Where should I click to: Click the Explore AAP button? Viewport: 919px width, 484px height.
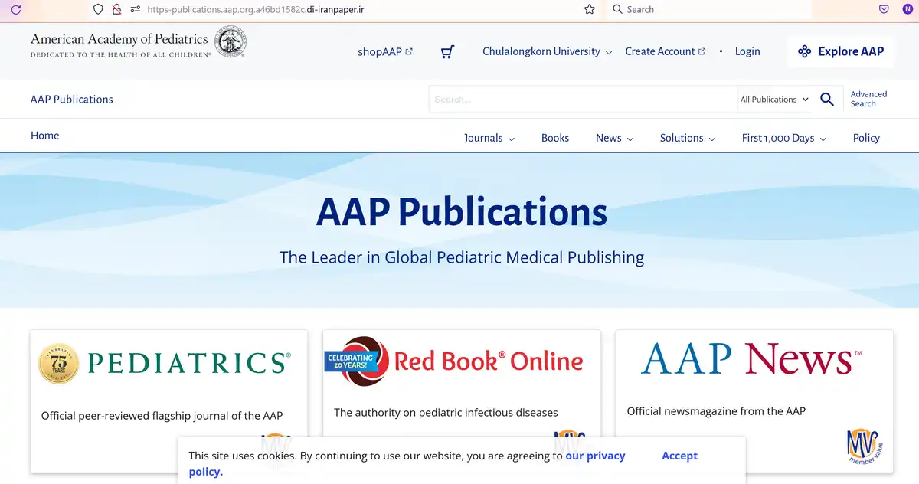click(841, 51)
